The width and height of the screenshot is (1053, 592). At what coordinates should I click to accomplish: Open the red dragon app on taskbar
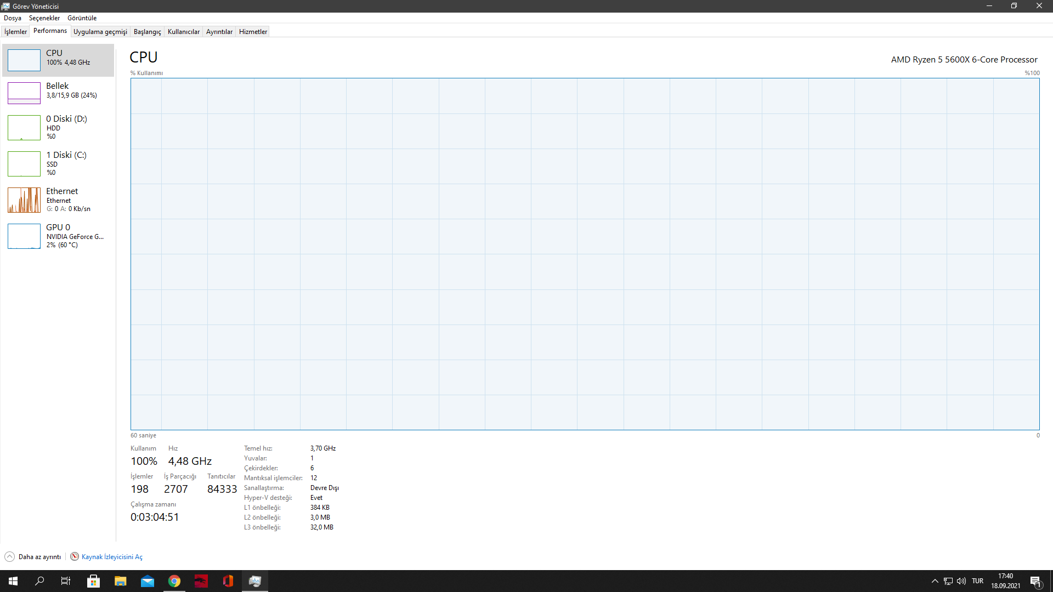pos(201,581)
